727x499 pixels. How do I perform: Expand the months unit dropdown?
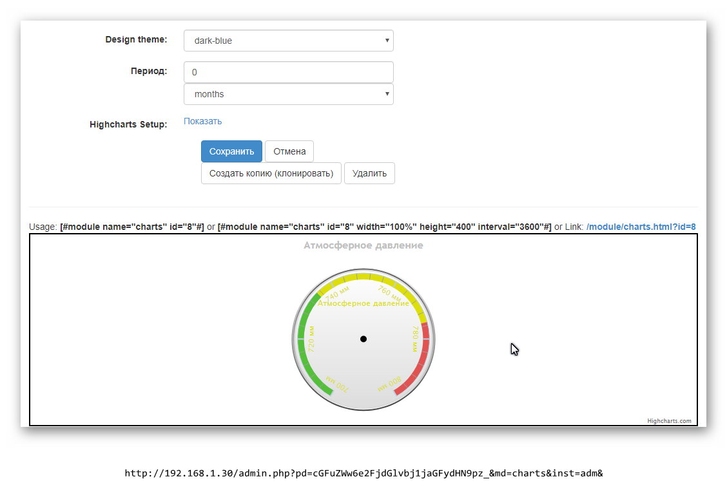(288, 94)
